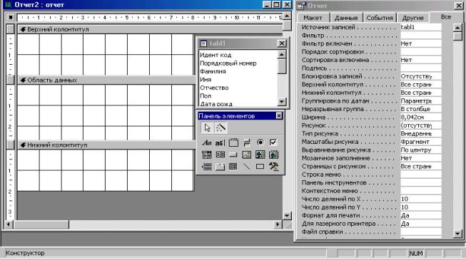Open the Другие tab

point(412,18)
